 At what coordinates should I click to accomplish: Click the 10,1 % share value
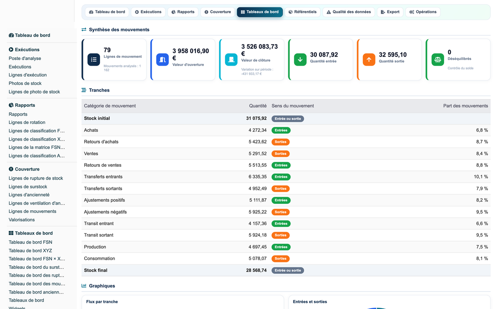[481, 177]
